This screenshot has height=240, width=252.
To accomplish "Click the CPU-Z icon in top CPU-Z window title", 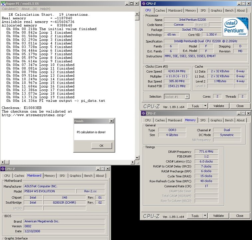I will click(144, 4).
